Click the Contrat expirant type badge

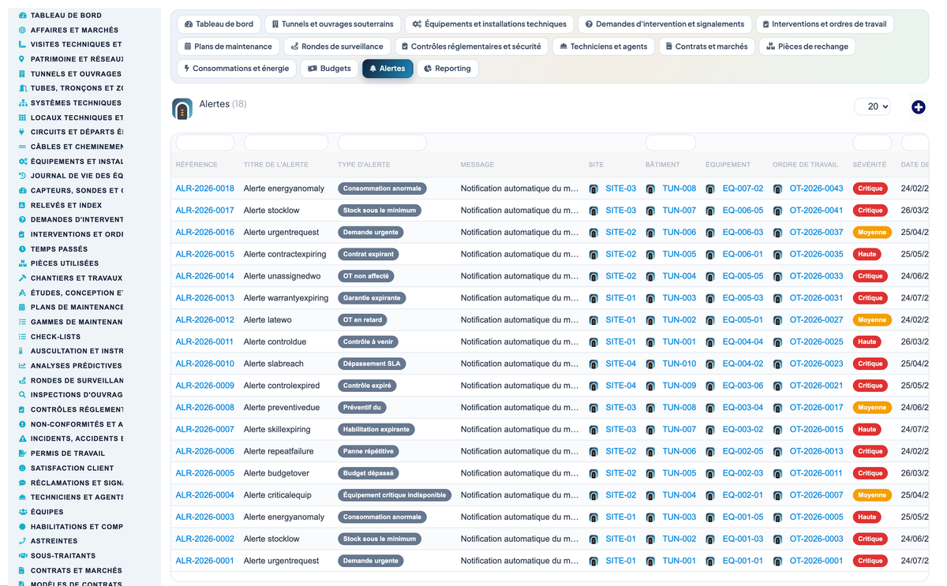369,255
